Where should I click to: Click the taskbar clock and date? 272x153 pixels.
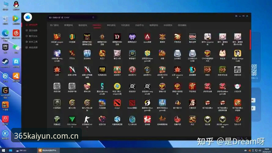click(x=267, y=150)
